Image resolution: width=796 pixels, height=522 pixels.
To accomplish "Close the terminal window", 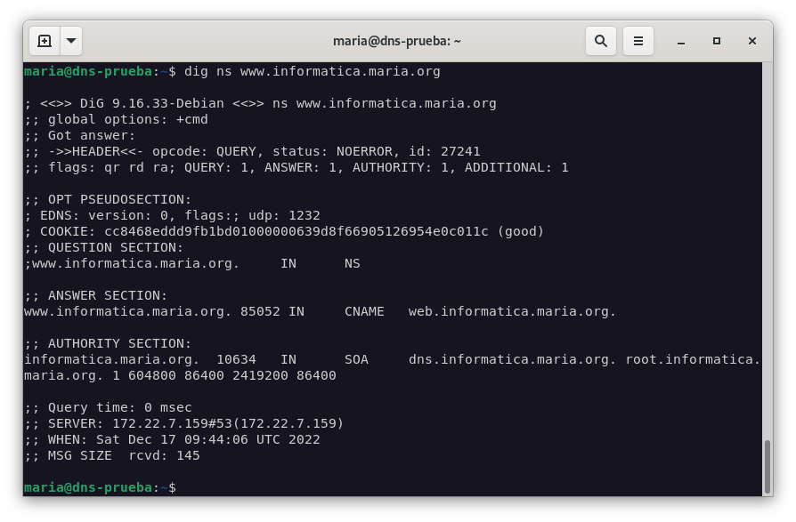I will (752, 41).
